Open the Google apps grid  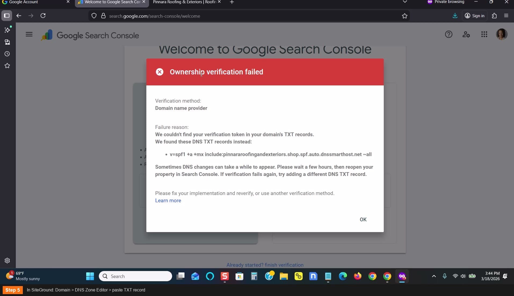coord(484,34)
